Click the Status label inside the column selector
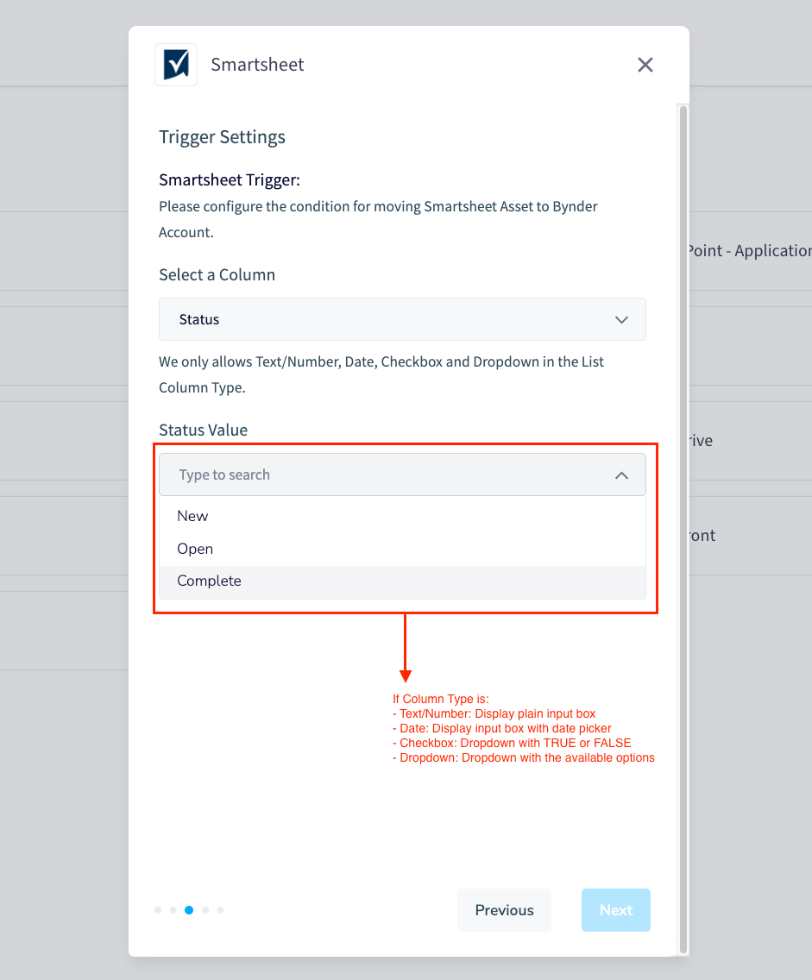 point(198,319)
